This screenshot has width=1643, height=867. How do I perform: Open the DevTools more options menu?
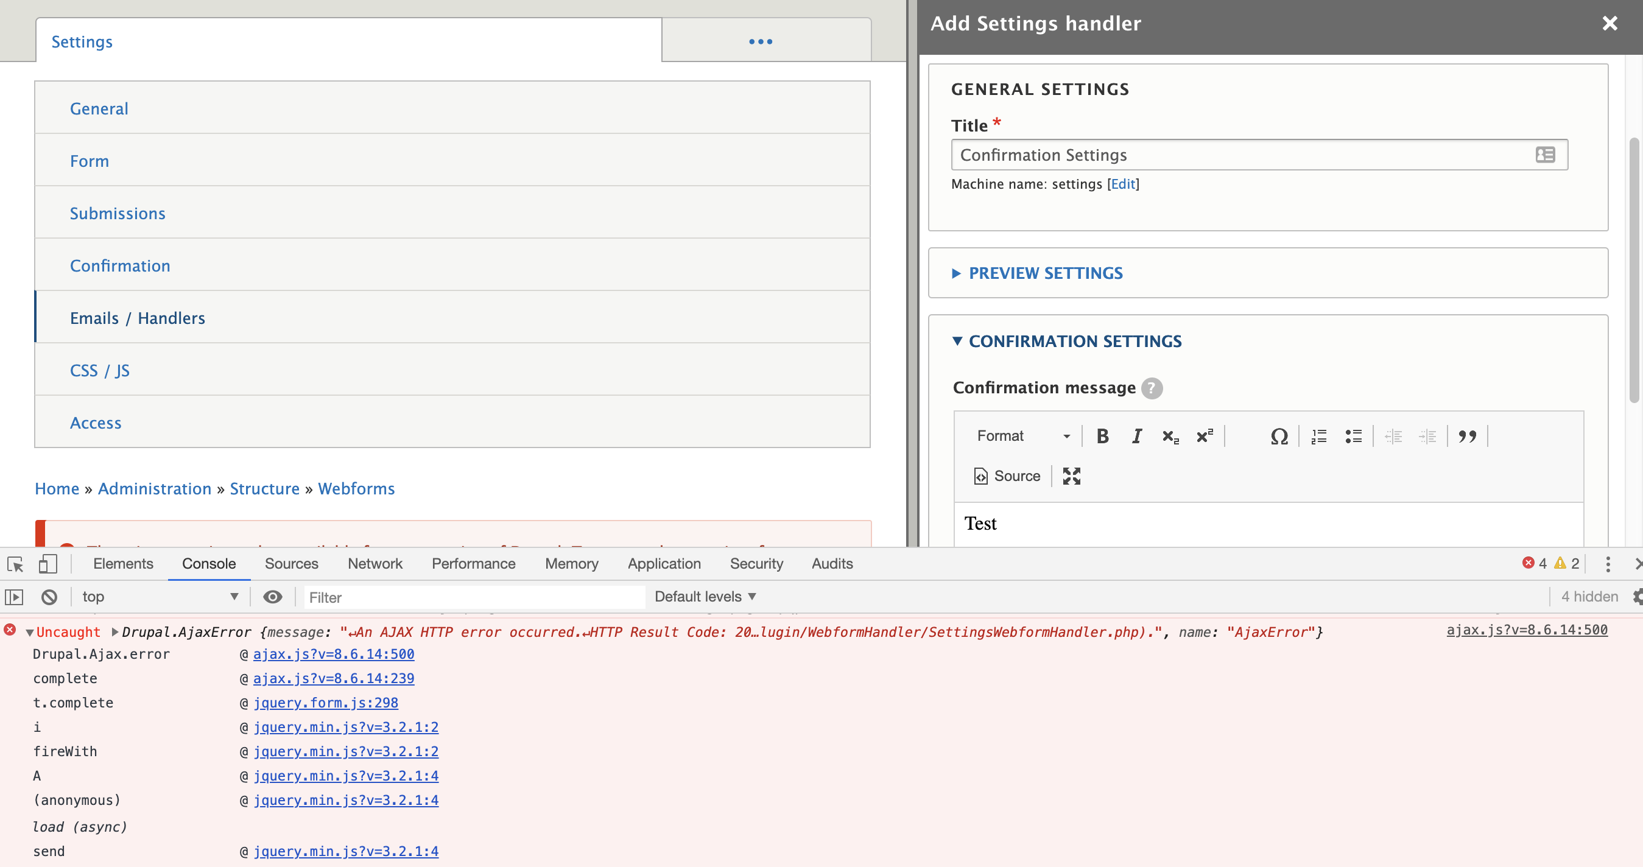tap(1607, 564)
